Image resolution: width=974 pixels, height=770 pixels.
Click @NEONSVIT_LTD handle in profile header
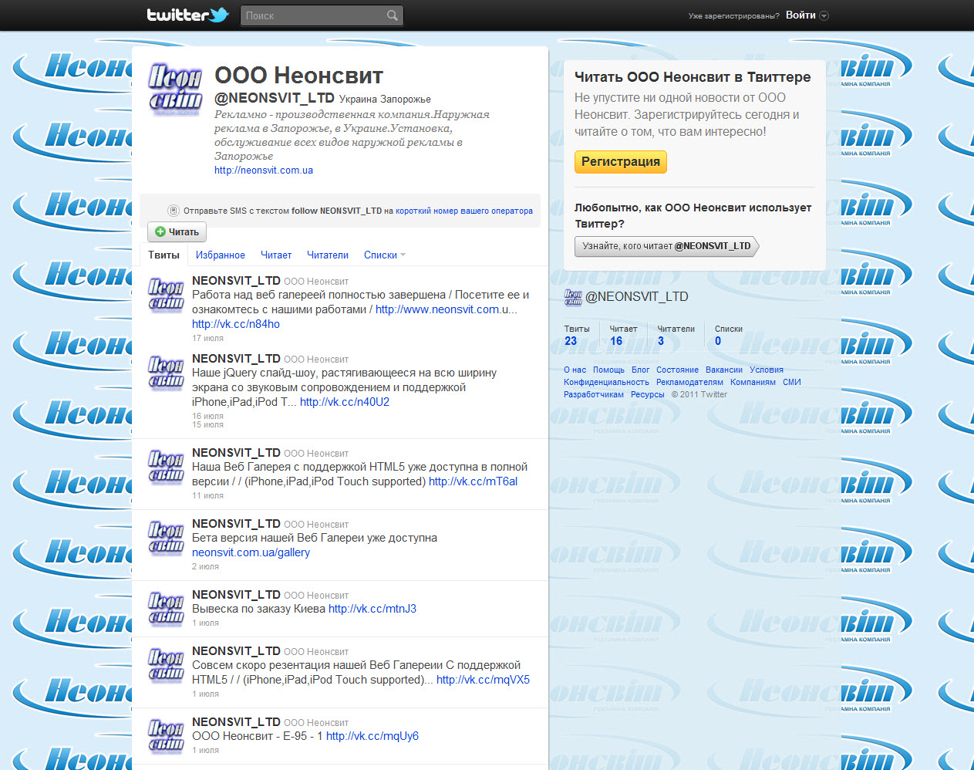coord(275,98)
